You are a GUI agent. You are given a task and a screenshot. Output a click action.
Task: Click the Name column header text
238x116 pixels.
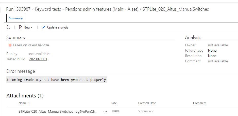pos(22,103)
